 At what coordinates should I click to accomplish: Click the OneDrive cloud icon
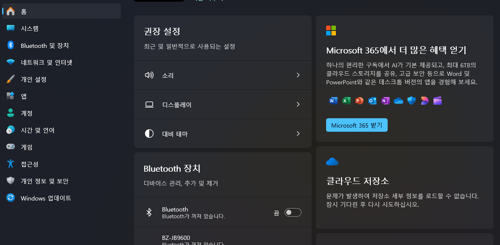pyautogui.click(x=398, y=101)
